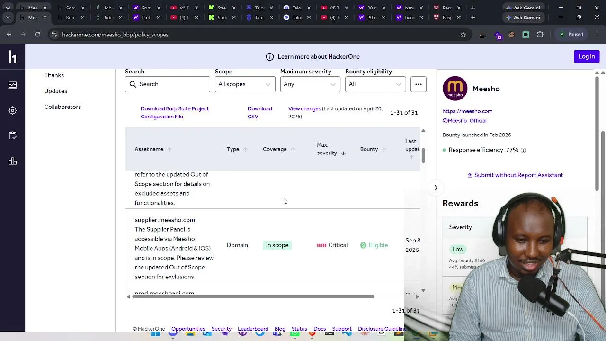Select the supplier.meesho.com asset name
This screenshot has width=606, height=341.
pyautogui.click(x=165, y=220)
